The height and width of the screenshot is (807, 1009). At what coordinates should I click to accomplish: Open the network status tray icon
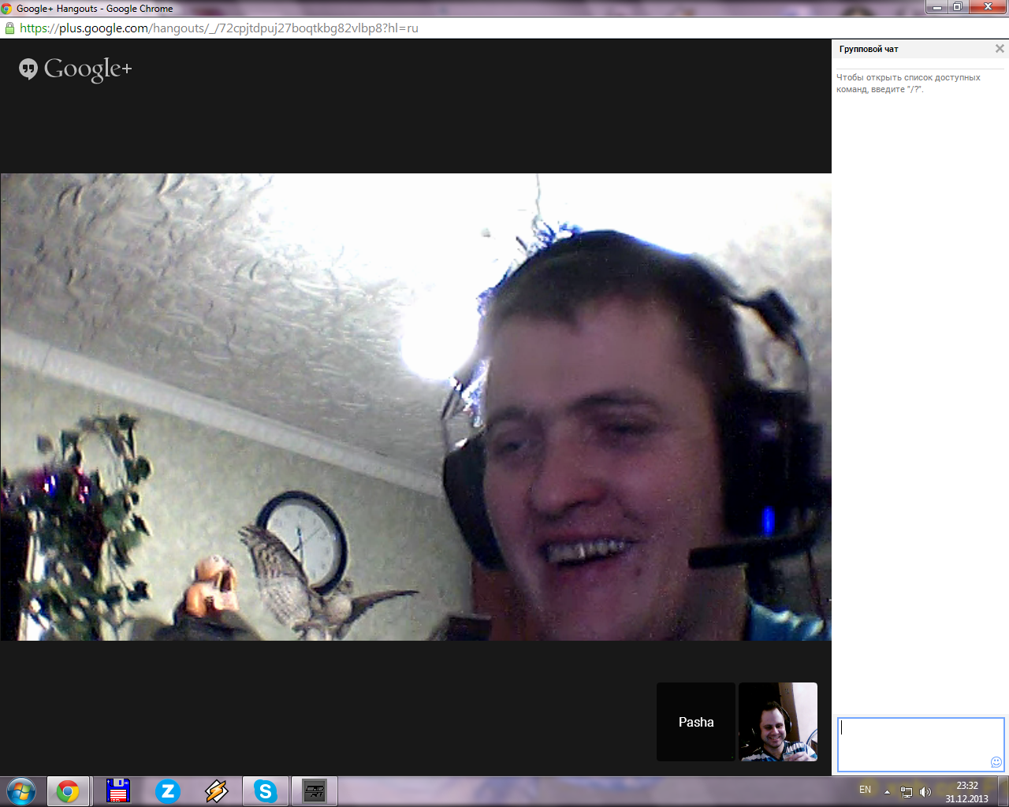coord(907,792)
